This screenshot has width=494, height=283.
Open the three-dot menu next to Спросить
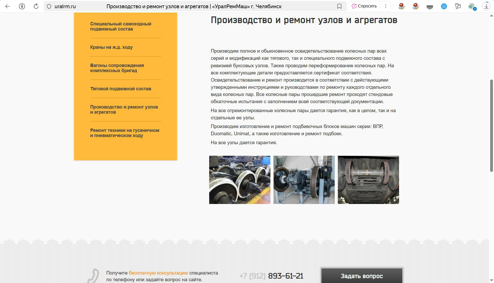385,6
